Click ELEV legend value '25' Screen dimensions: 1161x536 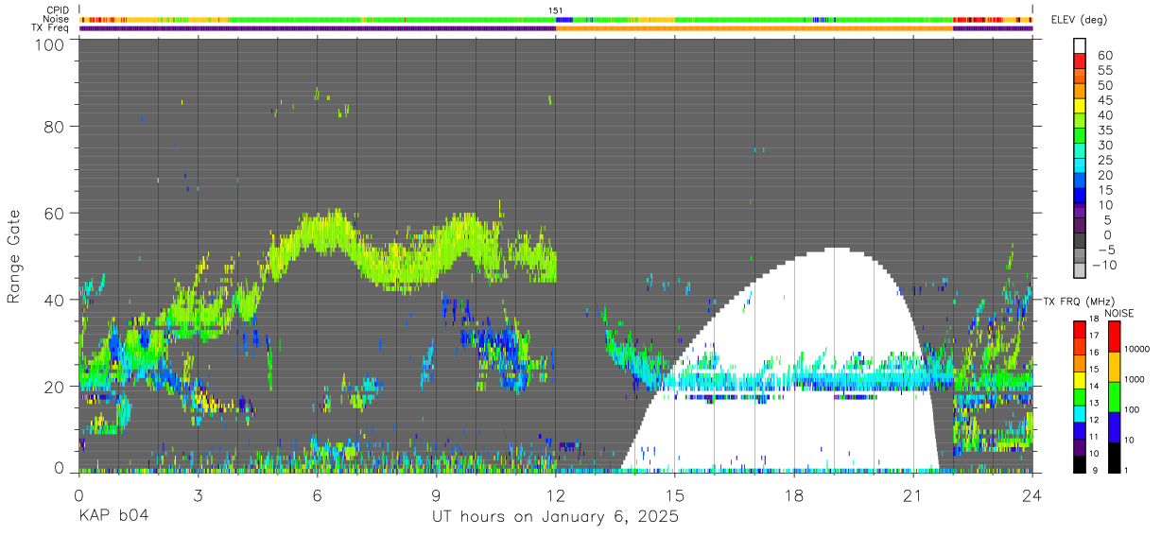pos(1104,160)
